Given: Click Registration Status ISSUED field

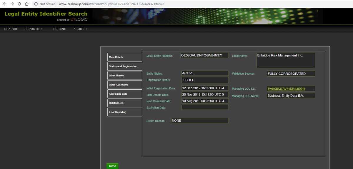Looking at the screenshot, I should point(205,80).
